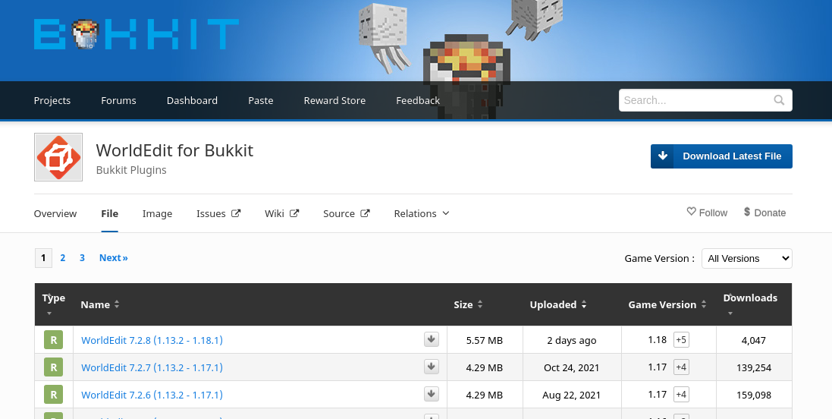Click the '2 days ago' upload date
Image resolution: width=832 pixels, height=419 pixels.
[571, 340]
